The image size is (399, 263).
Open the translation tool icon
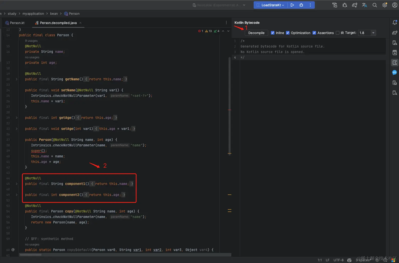(365, 5)
